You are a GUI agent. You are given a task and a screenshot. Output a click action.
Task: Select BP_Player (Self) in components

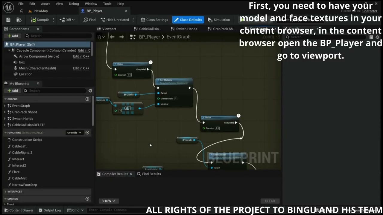coord(47,44)
